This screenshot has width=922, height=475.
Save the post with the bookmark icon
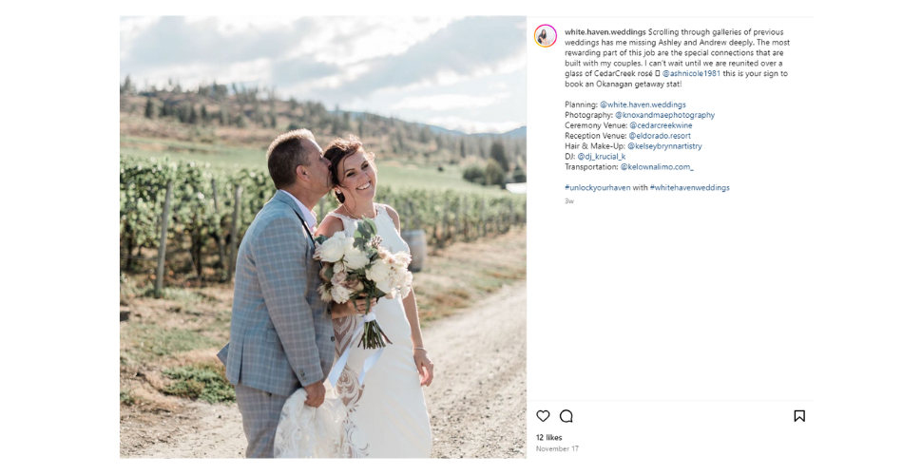(799, 416)
